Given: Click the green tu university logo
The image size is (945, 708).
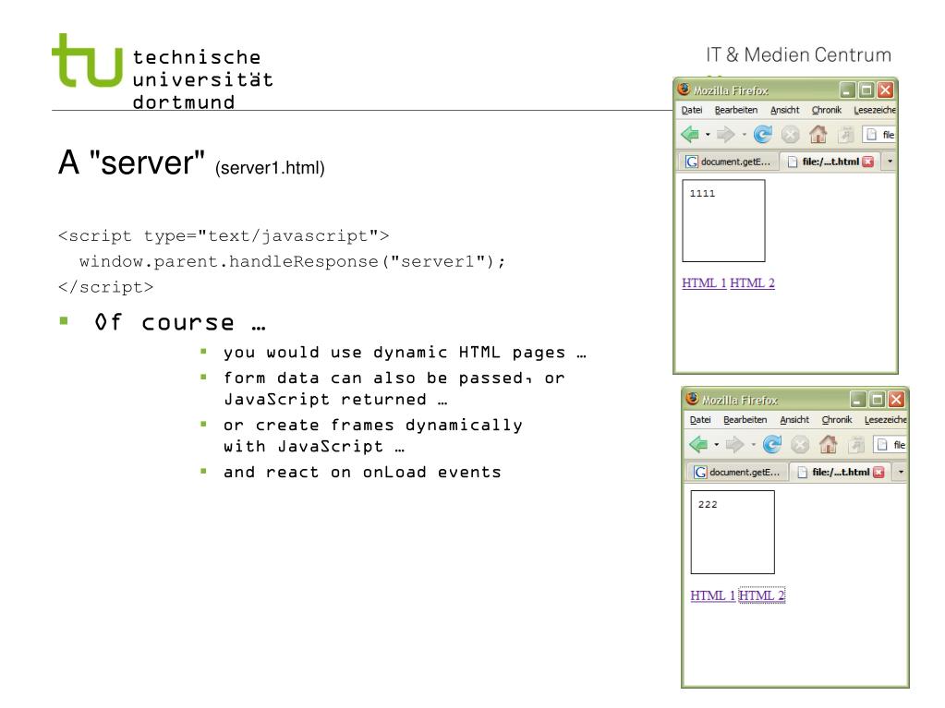Looking at the screenshot, I should pos(87,60).
